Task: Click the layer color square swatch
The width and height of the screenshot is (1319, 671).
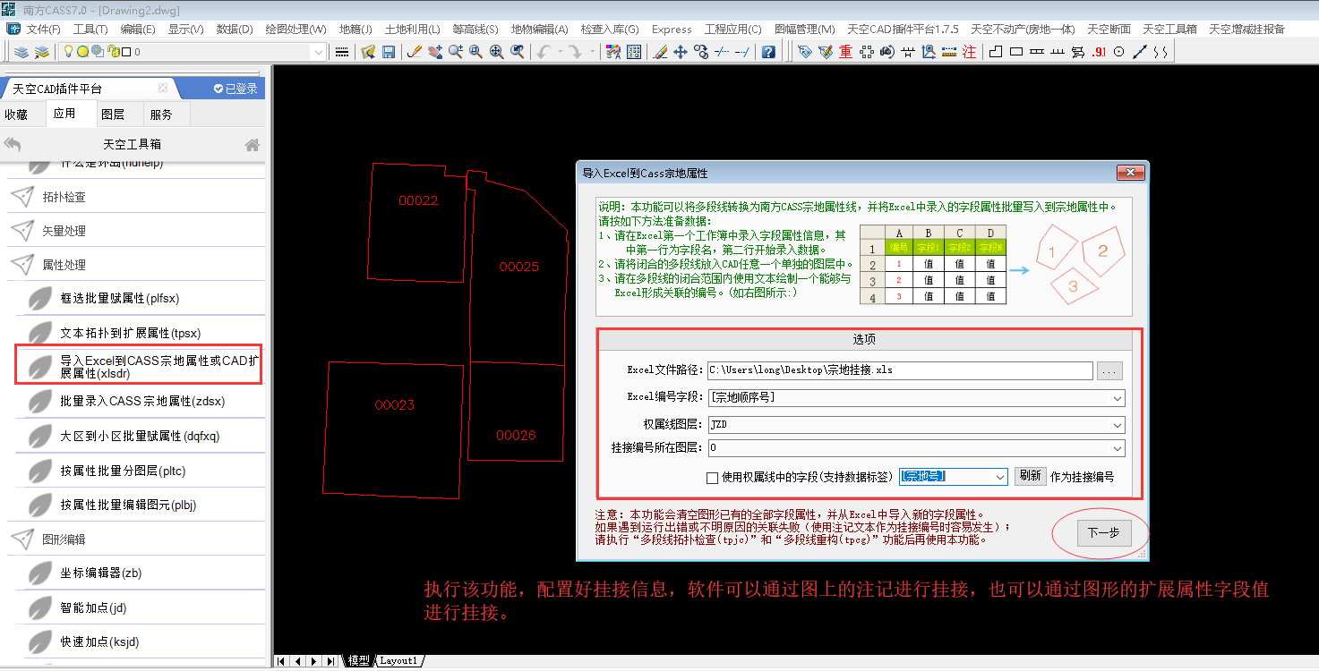Action: pyautogui.click(x=126, y=52)
